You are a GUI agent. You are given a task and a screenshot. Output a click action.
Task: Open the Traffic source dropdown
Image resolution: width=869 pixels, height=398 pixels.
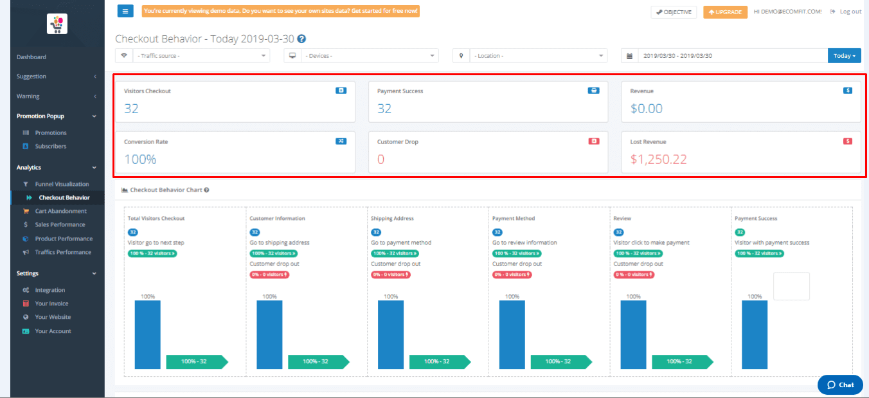202,56
